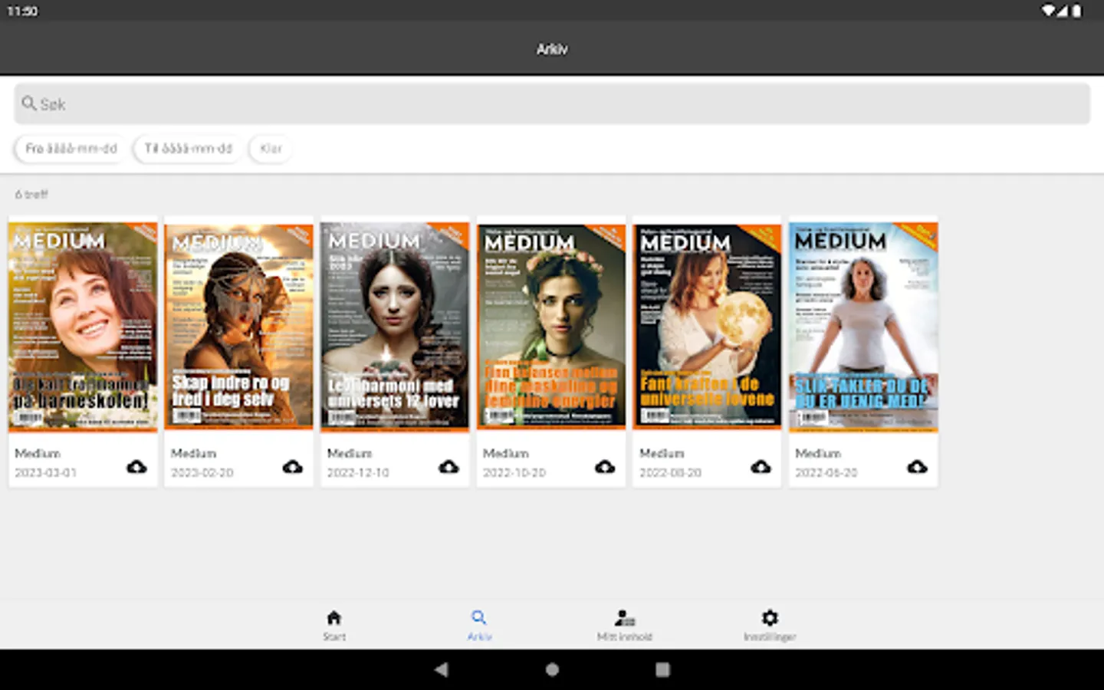
Task: Open the 2022-10-20 Medium cover
Action: click(551, 327)
